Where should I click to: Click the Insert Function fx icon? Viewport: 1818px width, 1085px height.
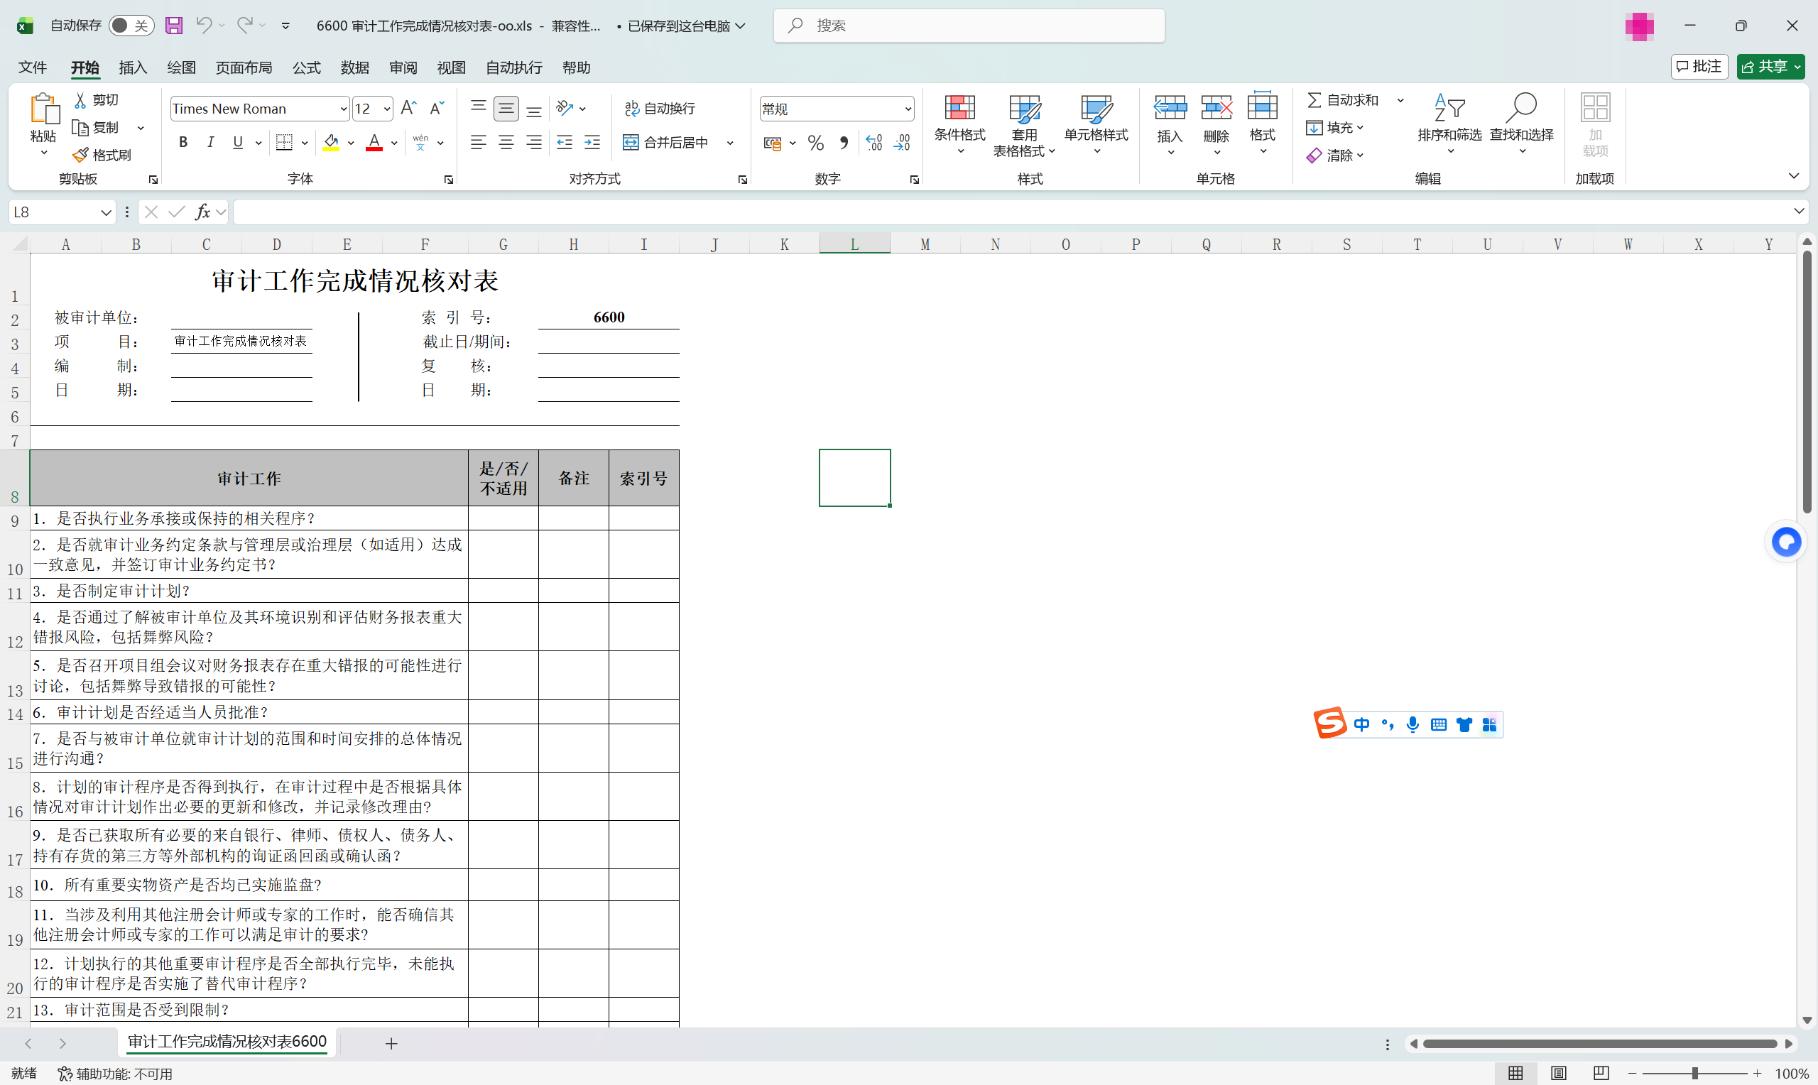(x=202, y=212)
